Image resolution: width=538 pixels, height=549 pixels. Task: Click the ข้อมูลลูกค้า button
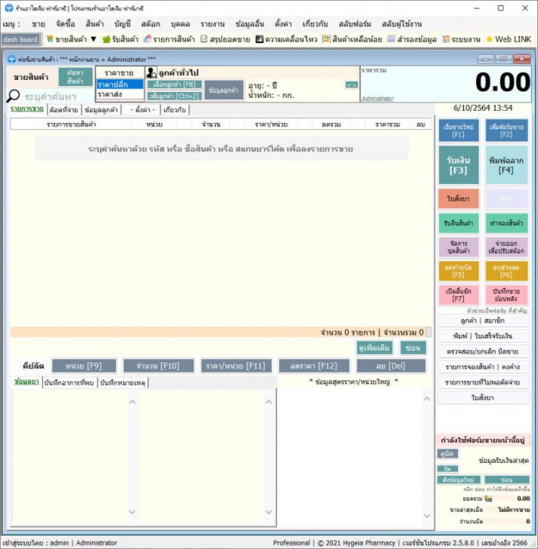pos(223,90)
